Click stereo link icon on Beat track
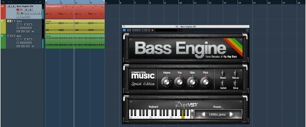Viewport: 306px width, 127px height. (x=33, y=46)
